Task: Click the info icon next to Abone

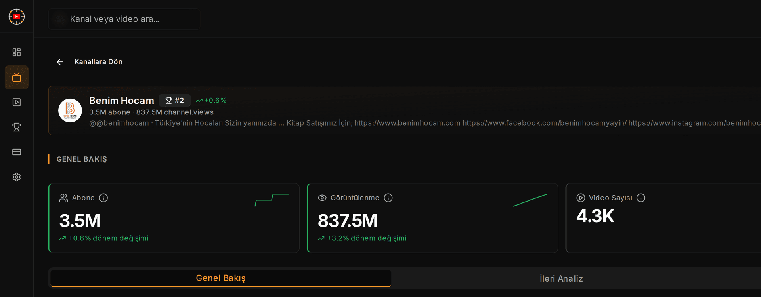Action: click(x=103, y=198)
